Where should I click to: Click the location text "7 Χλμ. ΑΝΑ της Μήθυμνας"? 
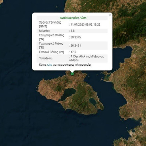tap(87, 56)
